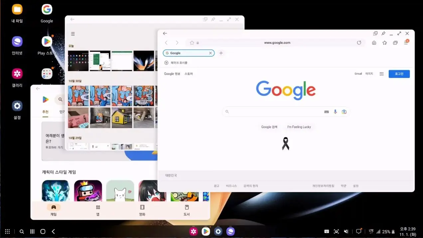This screenshot has width=423, height=238.
Task: Click browser window's multi-window icon
Action: tap(375, 34)
